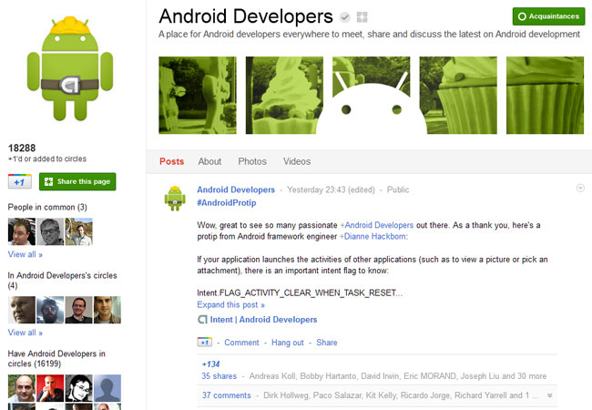Open the 37 comments link

click(226, 395)
